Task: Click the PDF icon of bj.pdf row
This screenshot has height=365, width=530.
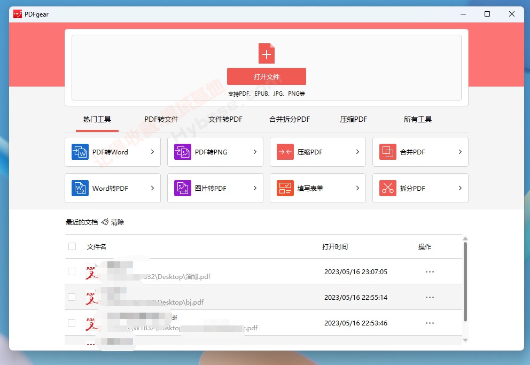Action: [x=91, y=298]
